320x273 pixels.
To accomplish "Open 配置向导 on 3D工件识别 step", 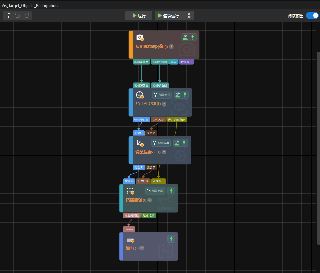I will pyautogui.click(x=162, y=95).
